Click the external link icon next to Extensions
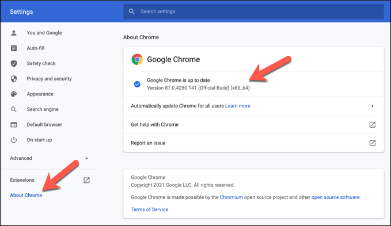 click(86, 180)
